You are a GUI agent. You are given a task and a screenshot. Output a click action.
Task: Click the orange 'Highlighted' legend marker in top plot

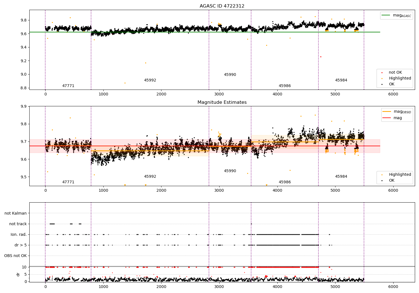pos(382,78)
